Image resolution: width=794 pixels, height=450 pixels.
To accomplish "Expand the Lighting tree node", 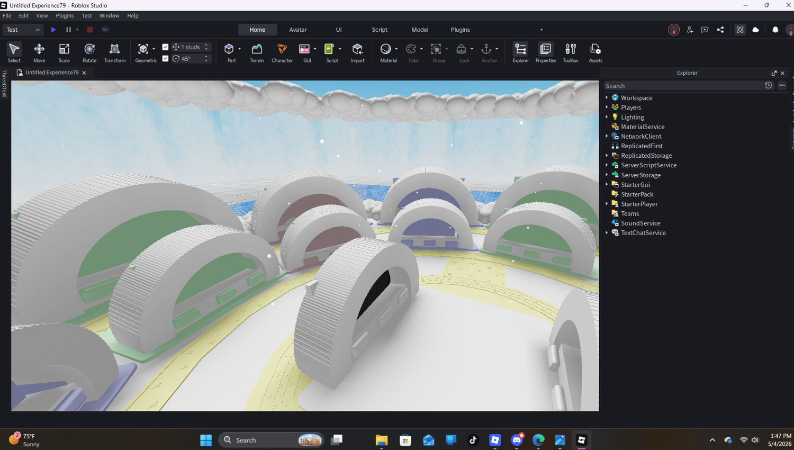I will pos(607,117).
